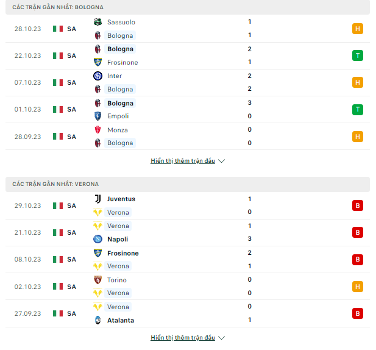Click red B badge for Juventus vs Verona
Viewport: 376px width, 350px height.
tap(358, 205)
